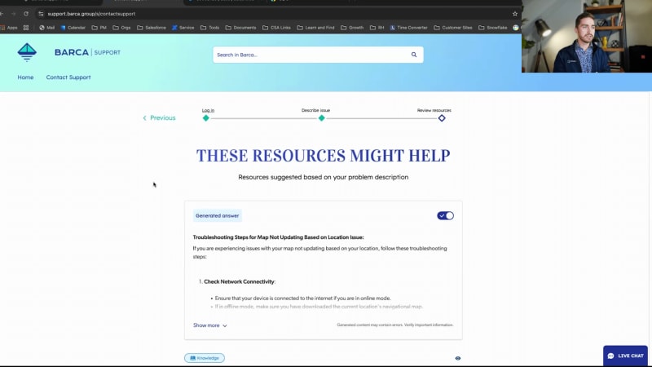Open the Documents bookmarks folder
652x367 pixels.
tap(240, 28)
